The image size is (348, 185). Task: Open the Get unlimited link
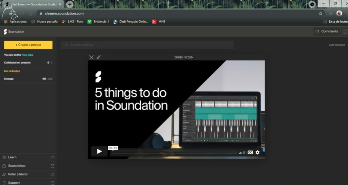(x=12, y=71)
